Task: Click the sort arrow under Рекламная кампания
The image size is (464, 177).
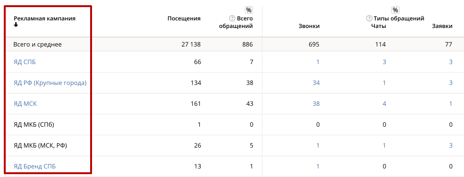Action: (x=16, y=25)
